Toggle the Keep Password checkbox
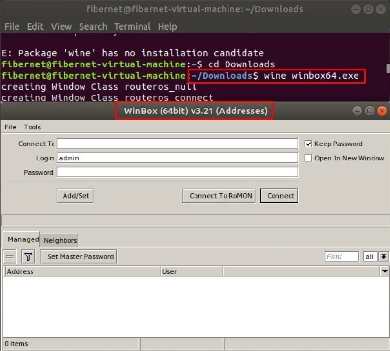390x351 pixels. tap(308, 144)
